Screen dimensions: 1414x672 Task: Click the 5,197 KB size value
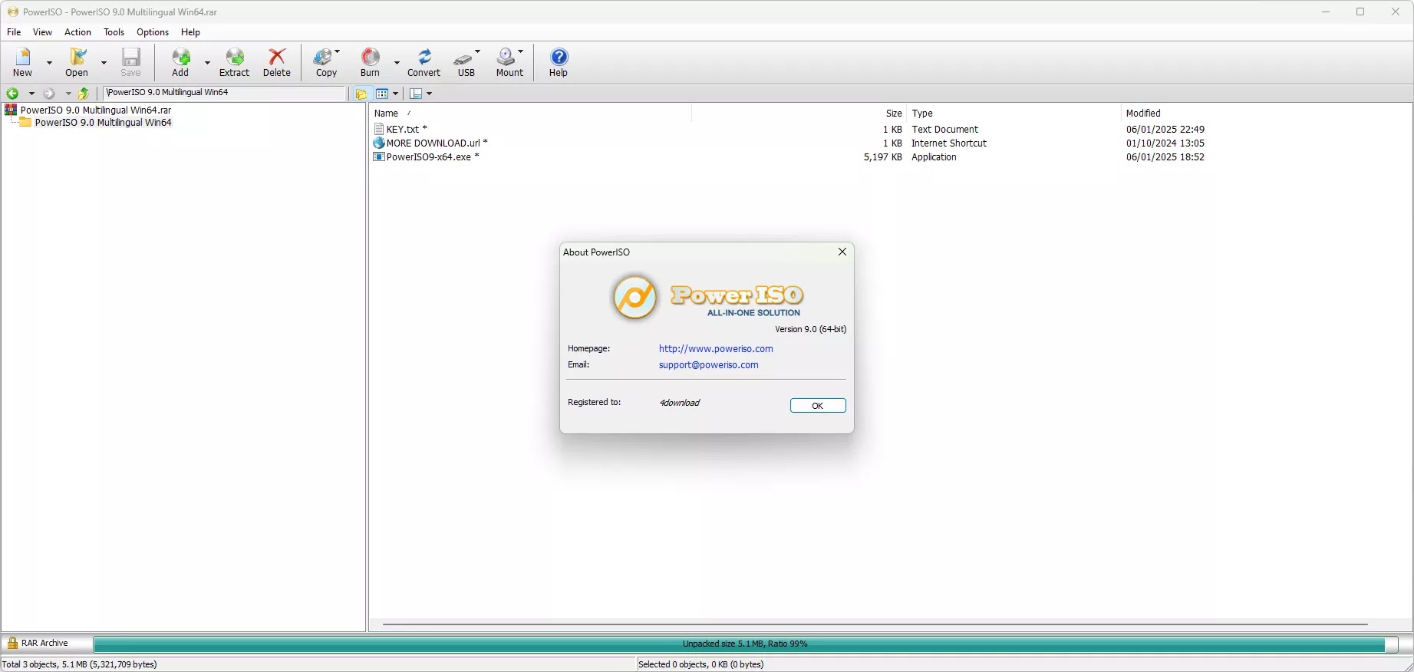click(x=882, y=157)
